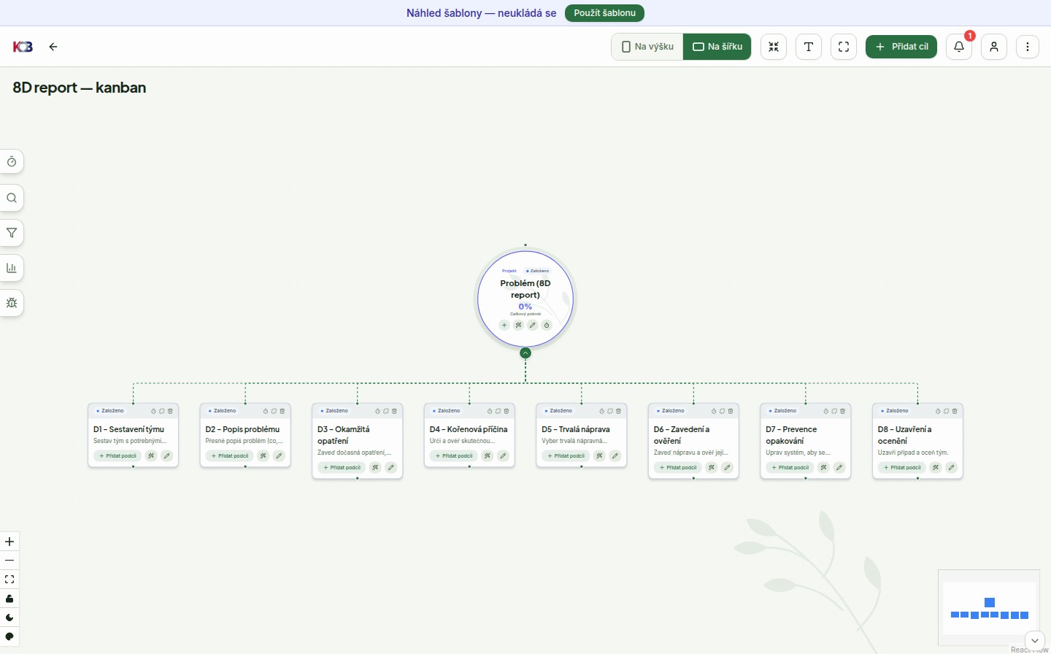
Task: Open the search tool in left sidebar
Action: coord(12,198)
